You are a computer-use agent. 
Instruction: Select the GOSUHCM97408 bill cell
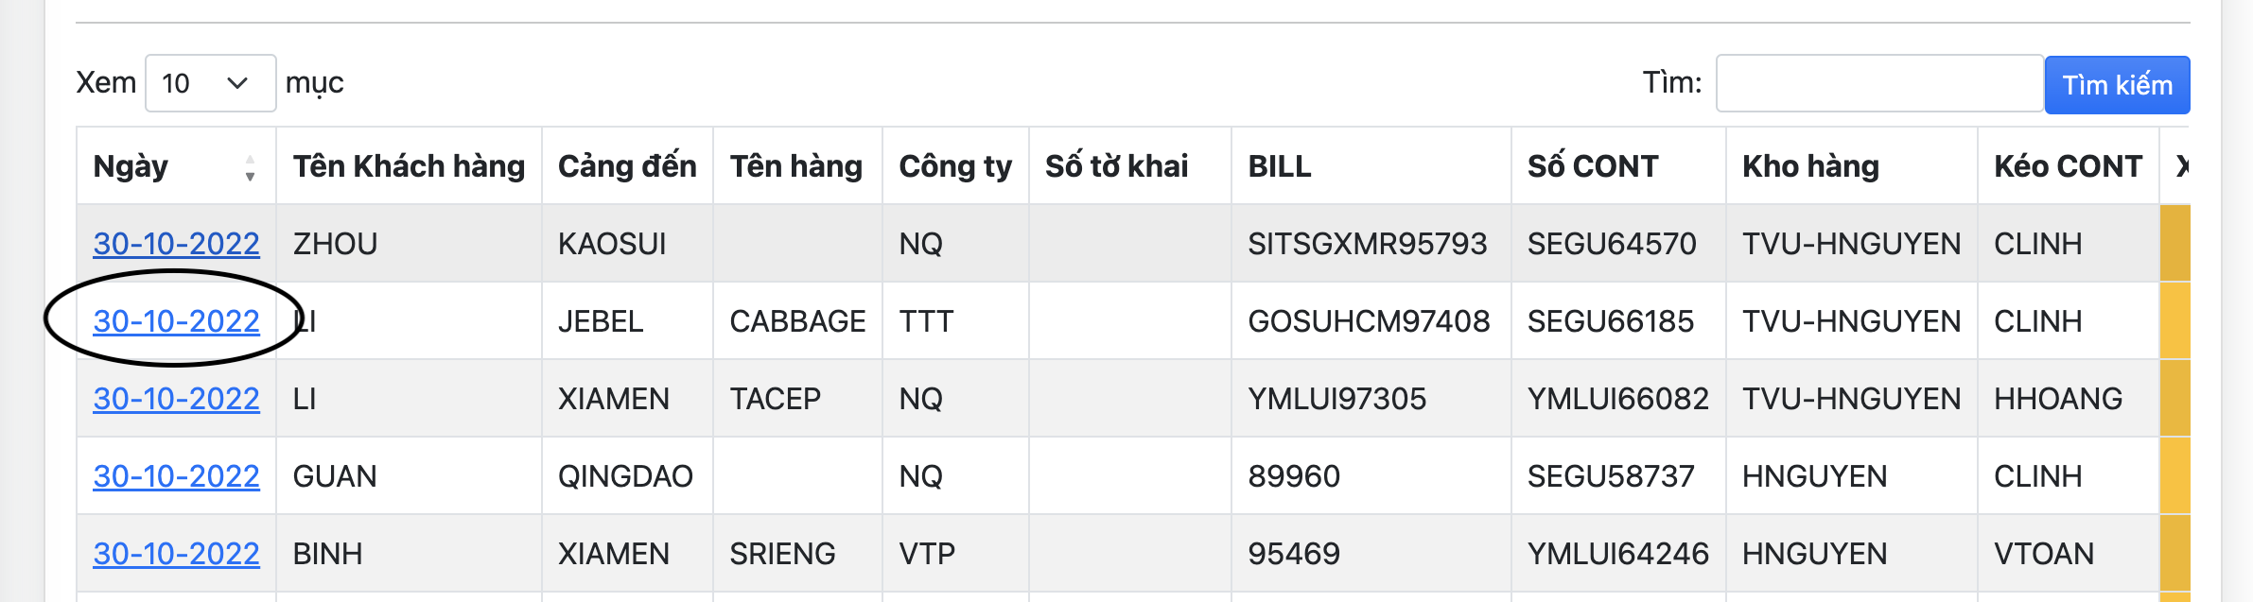(1369, 321)
